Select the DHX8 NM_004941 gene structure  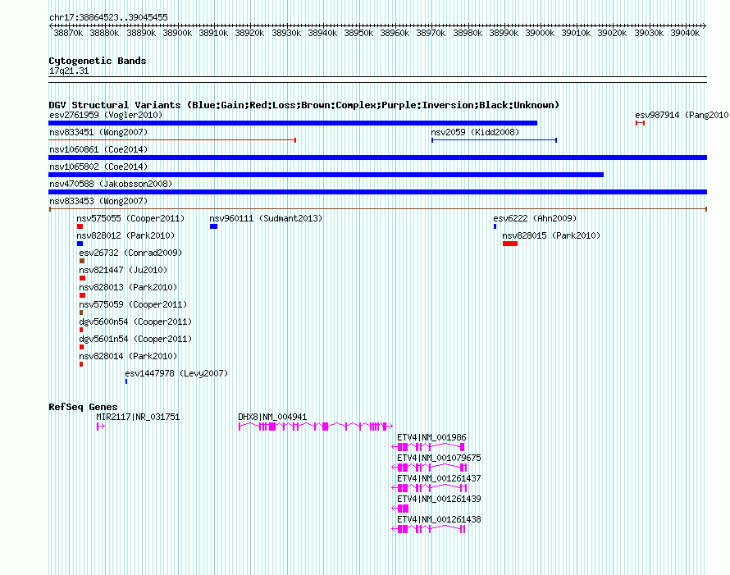[316, 426]
